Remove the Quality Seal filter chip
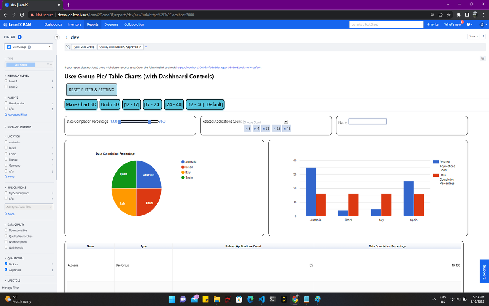Viewport: 489px width, 306px height. 141,47
